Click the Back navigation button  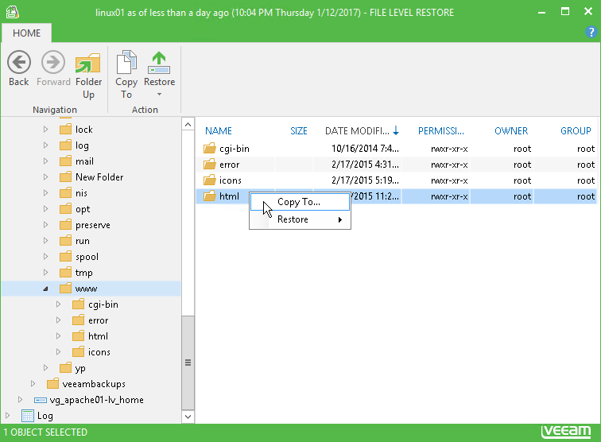point(19,68)
